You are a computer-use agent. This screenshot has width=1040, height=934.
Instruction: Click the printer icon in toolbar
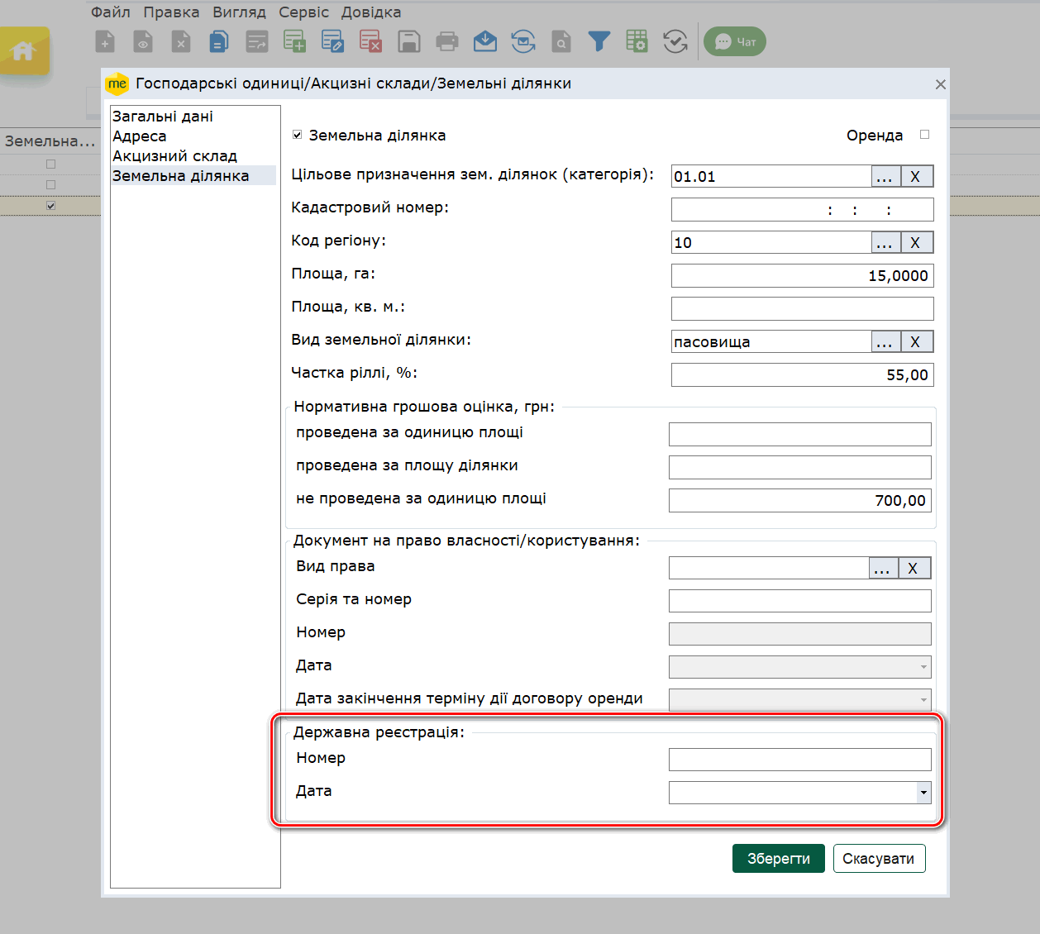click(446, 41)
